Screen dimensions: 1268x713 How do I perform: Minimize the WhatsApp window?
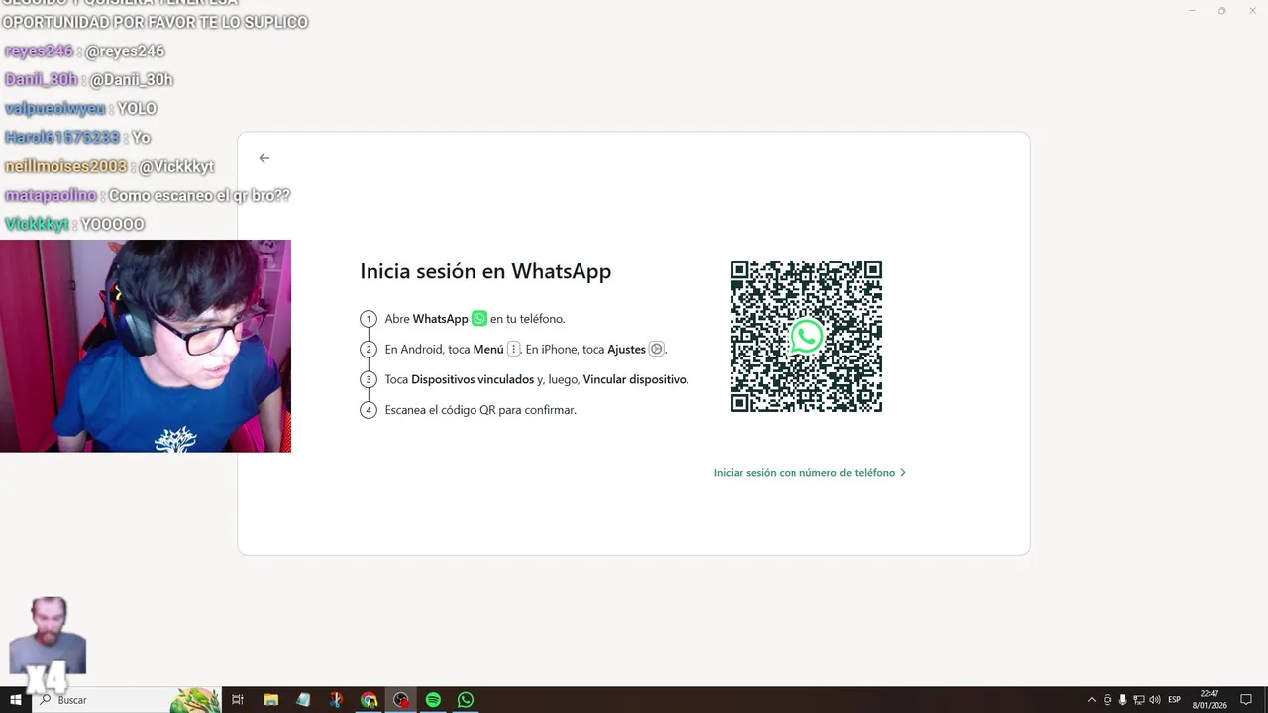pyautogui.click(x=1191, y=11)
